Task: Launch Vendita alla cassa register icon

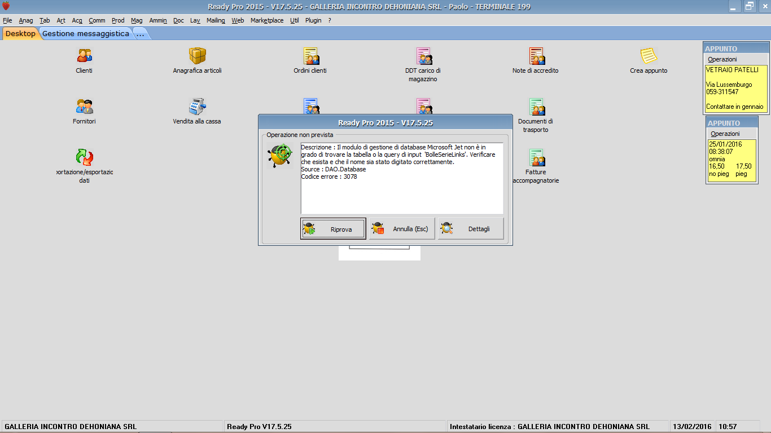Action: 197,107
